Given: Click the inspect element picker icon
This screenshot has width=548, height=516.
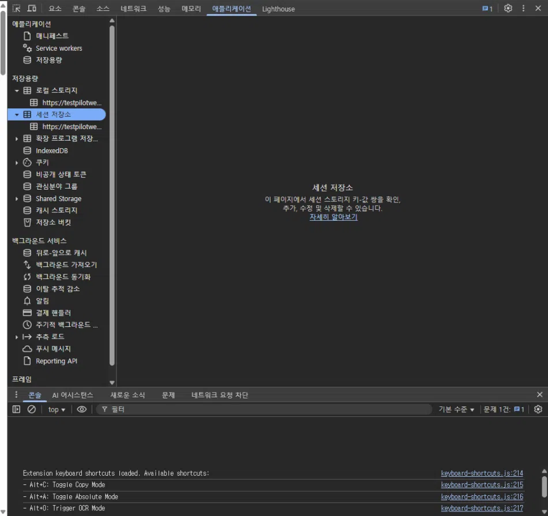Looking at the screenshot, I should click(16, 9).
